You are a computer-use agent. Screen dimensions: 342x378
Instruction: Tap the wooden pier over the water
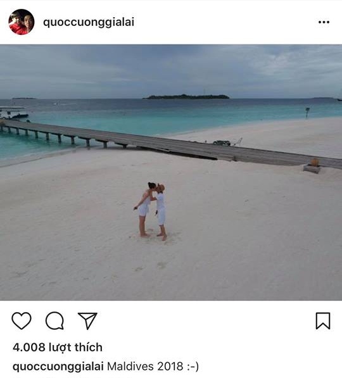(x=169, y=144)
